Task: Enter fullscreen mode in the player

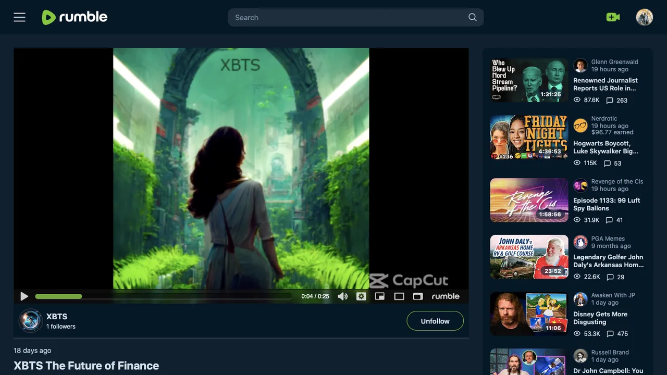Action: 418,296
